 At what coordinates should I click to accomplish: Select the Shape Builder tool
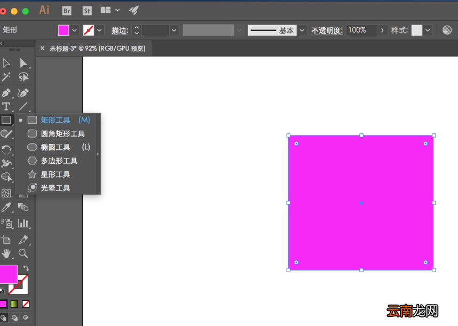pyautogui.click(x=6, y=177)
